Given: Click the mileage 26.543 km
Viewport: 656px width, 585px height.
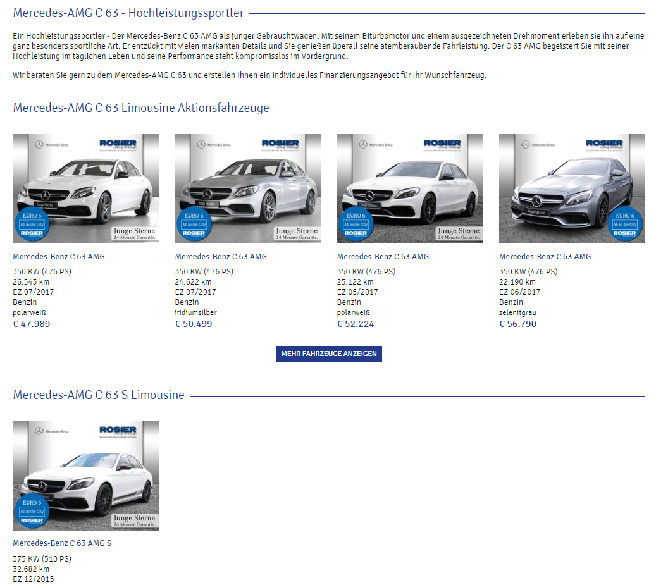Looking at the screenshot, I should click(31, 282).
